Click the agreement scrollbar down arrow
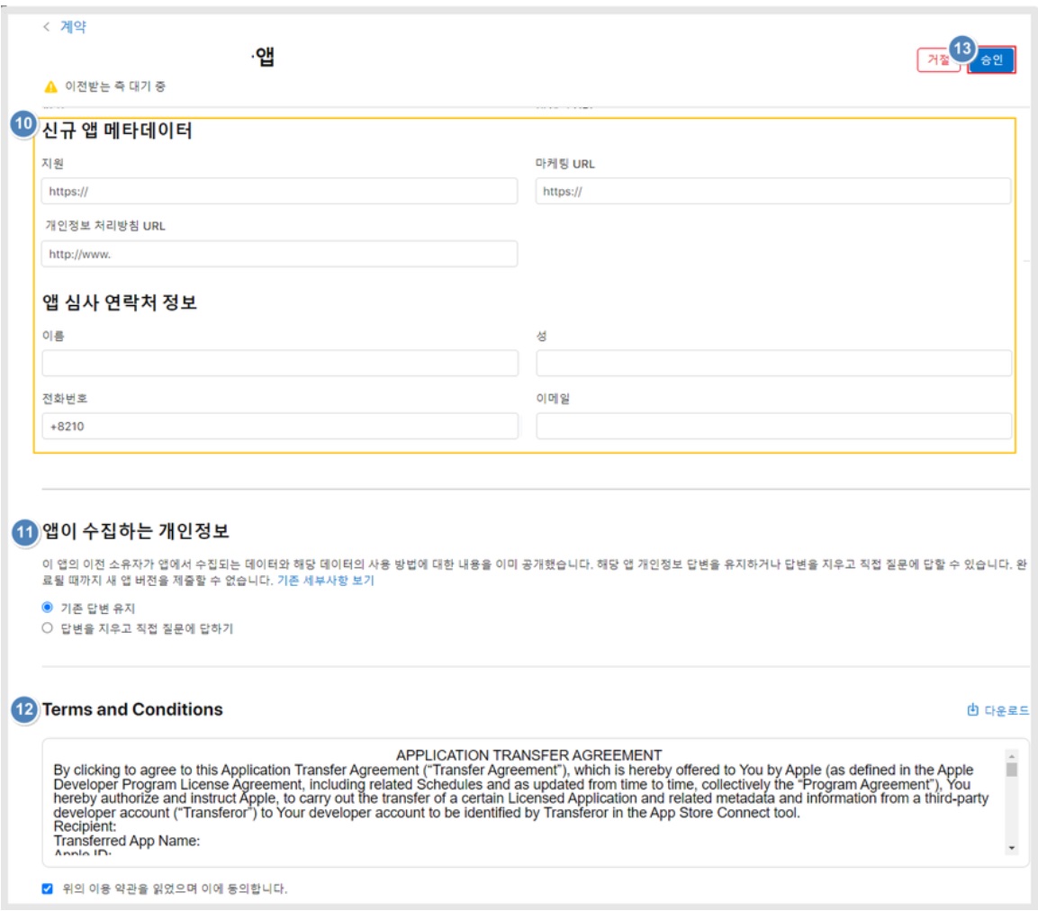 point(1011,847)
